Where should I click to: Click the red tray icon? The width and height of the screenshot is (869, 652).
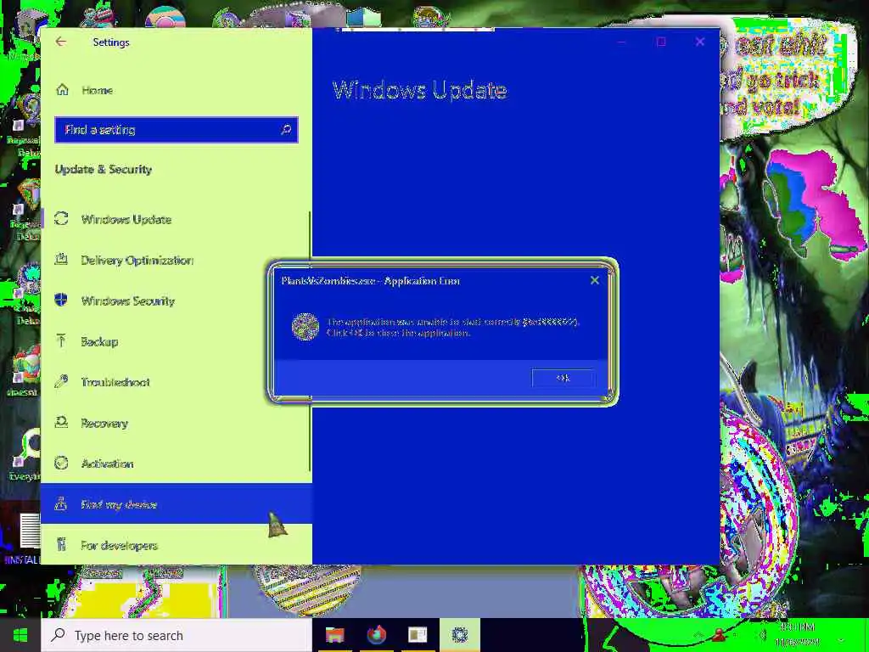(720, 635)
